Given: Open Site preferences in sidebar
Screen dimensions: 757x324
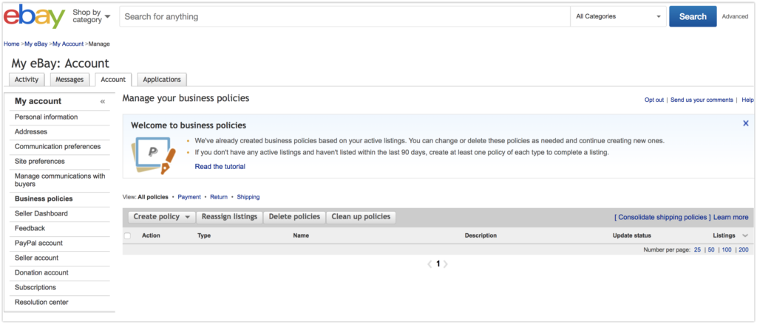Looking at the screenshot, I should coord(40,162).
